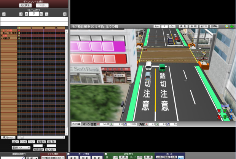The image size is (236, 159).
Task: Click the angle X value field
Action: coord(152,124)
